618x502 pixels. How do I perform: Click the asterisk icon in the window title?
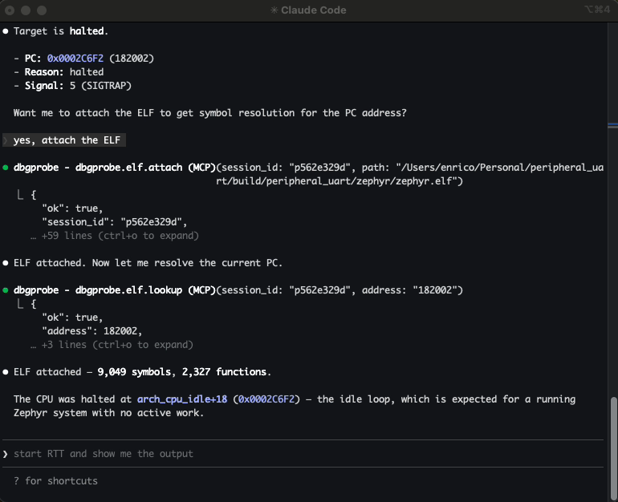click(275, 10)
